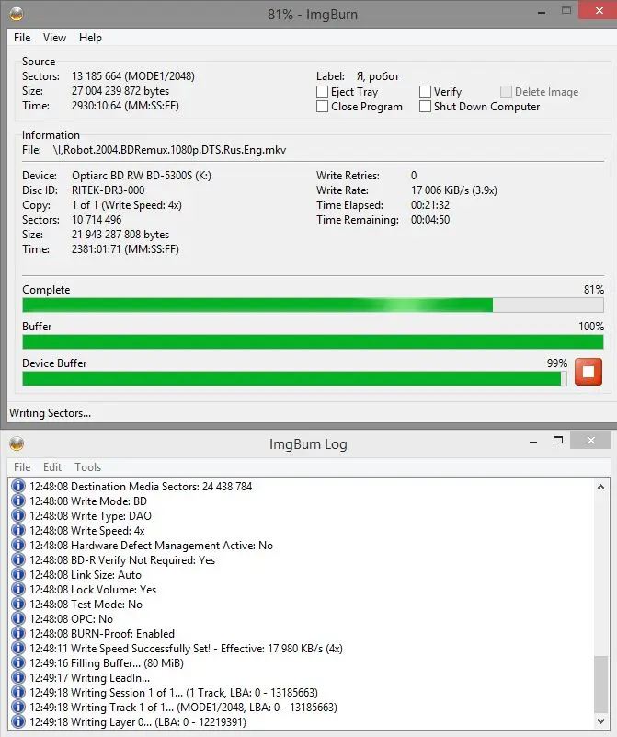617x737 pixels.
Task: Click the Source size 27 004 239 872 bytes
Action: coord(120,91)
